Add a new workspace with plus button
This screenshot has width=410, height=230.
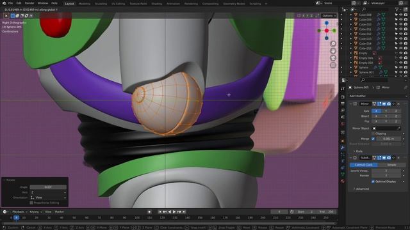266,4
